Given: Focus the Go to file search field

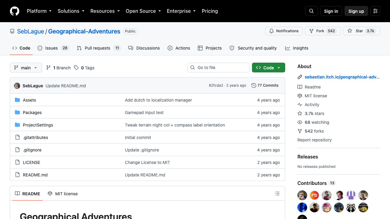Looking at the screenshot, I should pyautogui.click(x=218, y=68).
